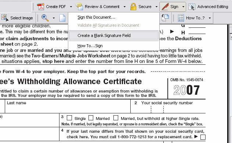The image size is (232, 143).
Task: Open the zoom tool dropdown arrow
Action: click(54, 18)
